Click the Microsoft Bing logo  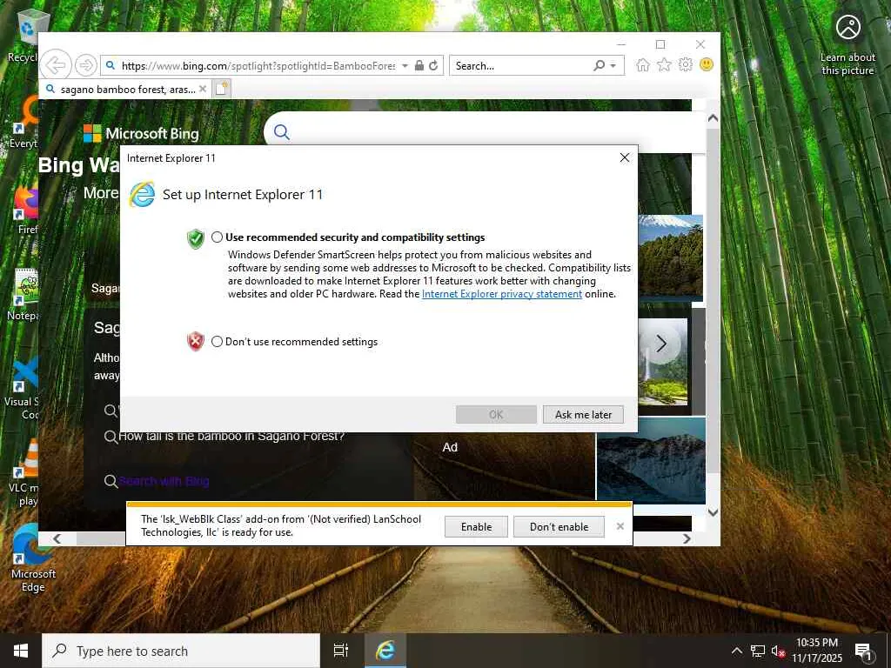[141, 133]
